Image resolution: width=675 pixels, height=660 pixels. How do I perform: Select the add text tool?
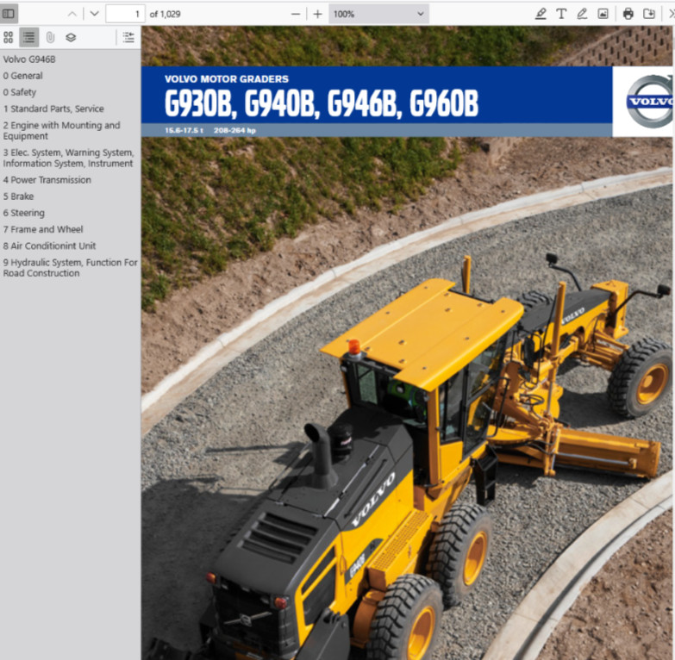[561, 14]
